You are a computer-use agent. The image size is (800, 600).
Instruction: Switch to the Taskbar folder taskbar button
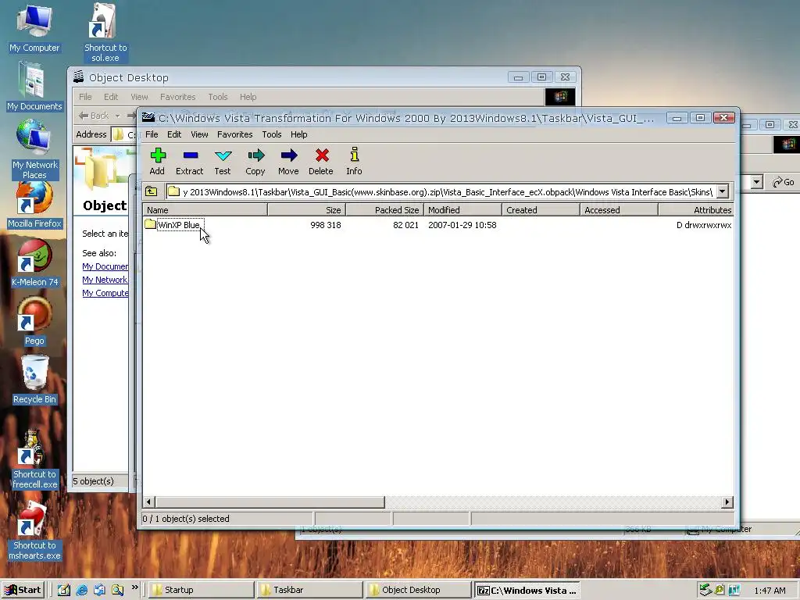(309, 590)
